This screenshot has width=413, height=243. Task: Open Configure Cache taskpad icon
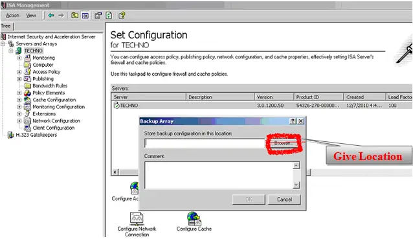pyautogui.click(x=194, y=219)
